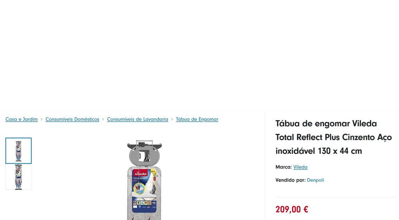Open the Vileda brand link
The height and width of the screenshot is (220, 399).
(300, 167)
